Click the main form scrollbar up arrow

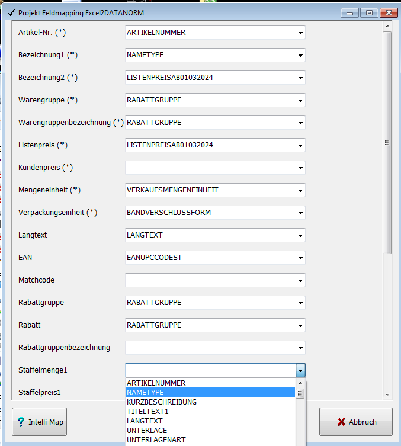(x=387, y=26)
